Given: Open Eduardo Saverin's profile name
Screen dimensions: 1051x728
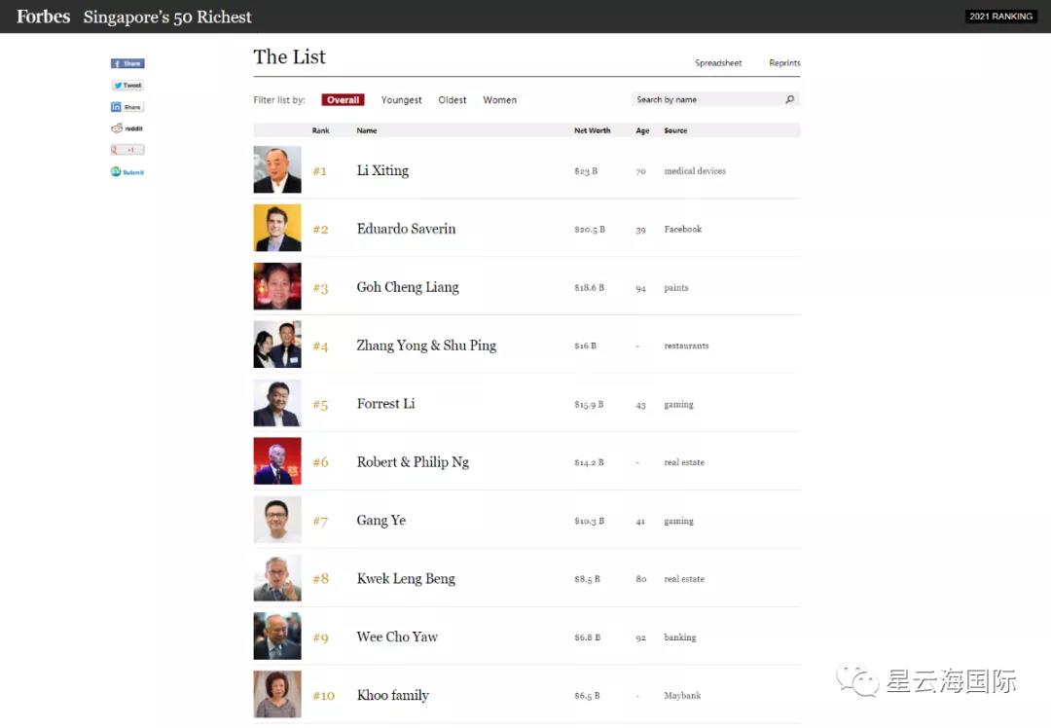Looking at the screenshot, I should pos(406,229).
